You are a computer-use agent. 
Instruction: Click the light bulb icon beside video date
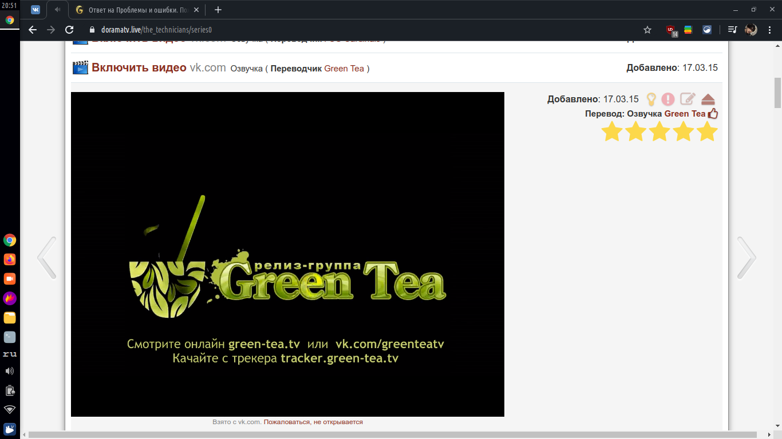(651, 99)
